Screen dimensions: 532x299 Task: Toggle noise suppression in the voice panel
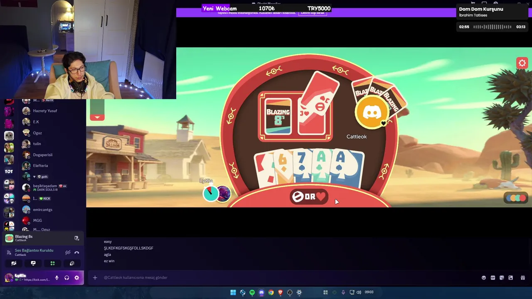tap(68, 252)
